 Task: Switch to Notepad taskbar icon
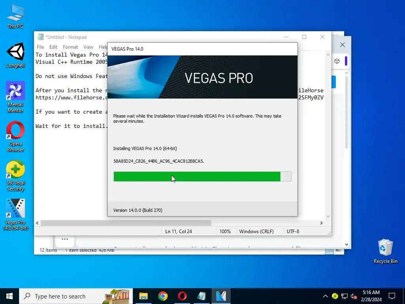pos(201,296)
